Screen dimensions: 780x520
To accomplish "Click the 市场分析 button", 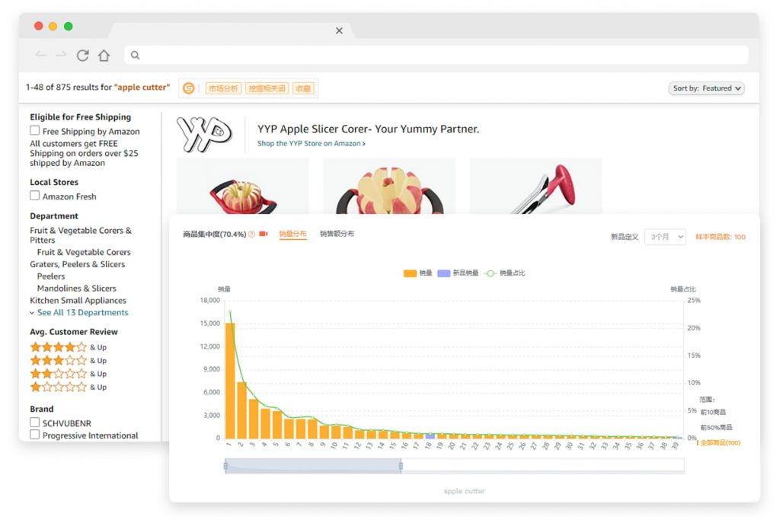I will click(x=223, y=88).
